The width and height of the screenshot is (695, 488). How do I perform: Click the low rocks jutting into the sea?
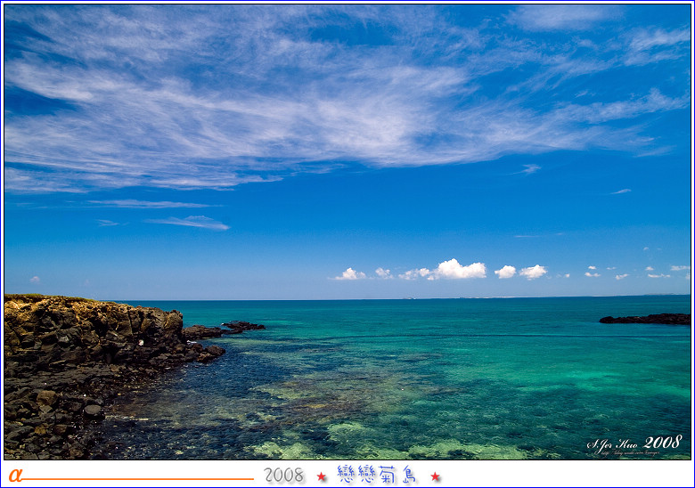point(225,329)
